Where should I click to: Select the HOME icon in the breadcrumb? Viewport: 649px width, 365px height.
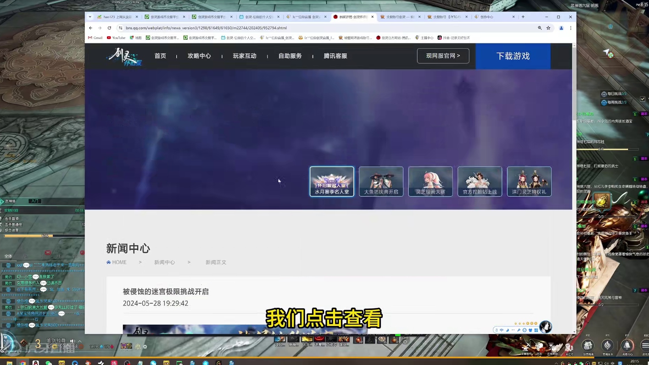pos(109,262)
